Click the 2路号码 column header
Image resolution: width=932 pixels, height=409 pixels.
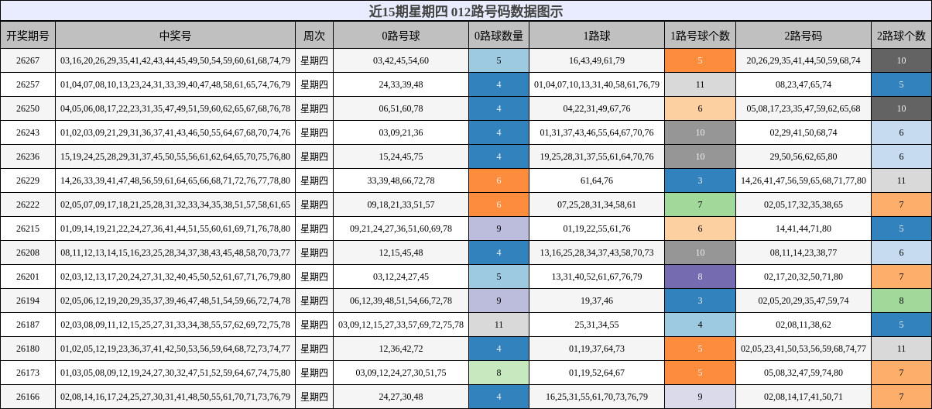click(x=804, y=36)
